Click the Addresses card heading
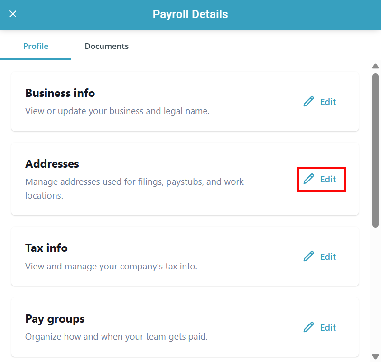 [x=52, y=164]
